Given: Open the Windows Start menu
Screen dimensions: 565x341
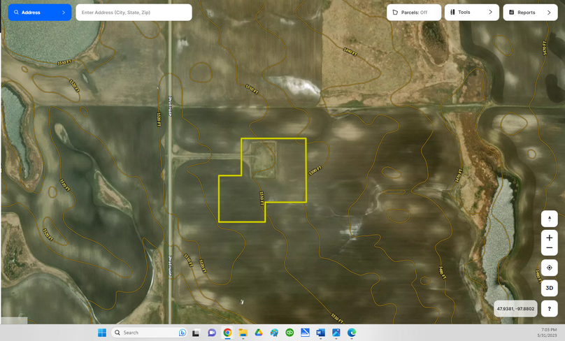Looking at the screenshot, I should pos(102,333).
